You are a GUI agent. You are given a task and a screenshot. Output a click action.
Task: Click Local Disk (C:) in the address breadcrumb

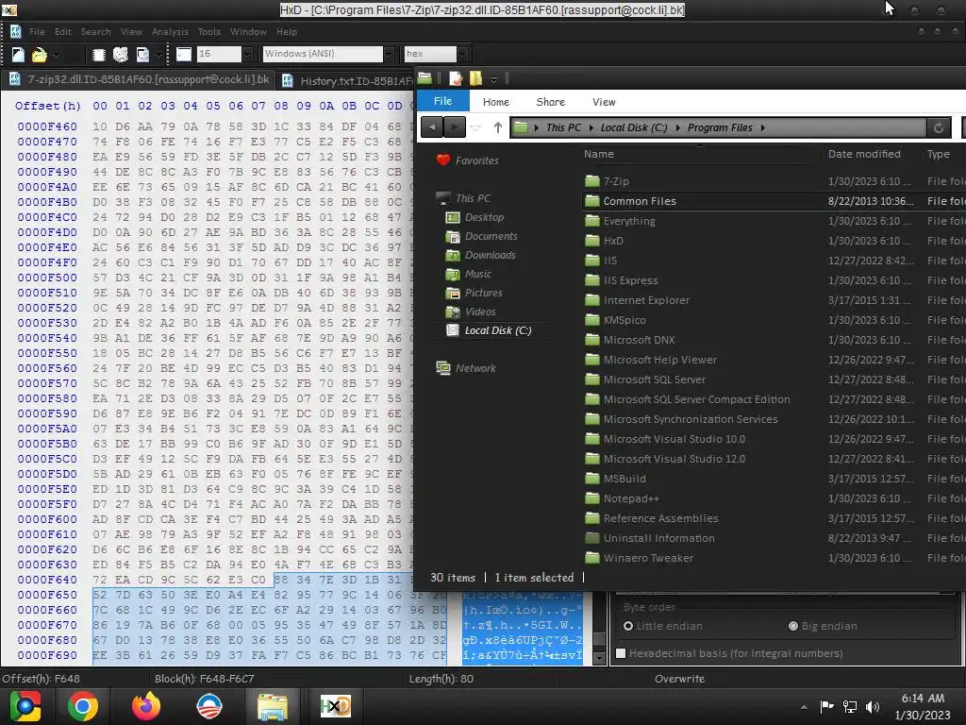(634, 127)
